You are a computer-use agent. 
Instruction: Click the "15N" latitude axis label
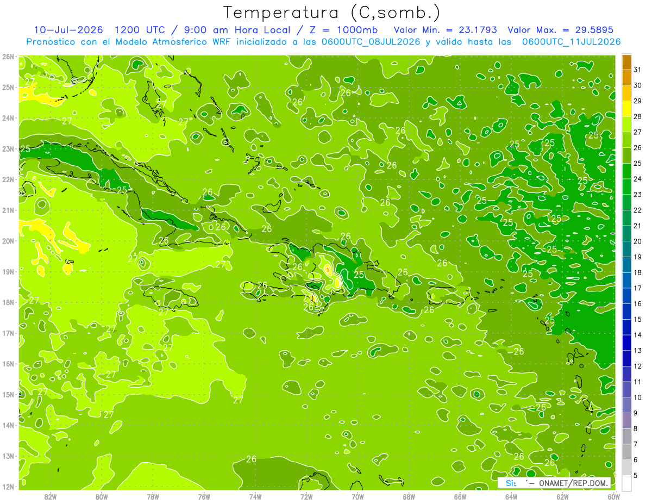tap(8, 394)
